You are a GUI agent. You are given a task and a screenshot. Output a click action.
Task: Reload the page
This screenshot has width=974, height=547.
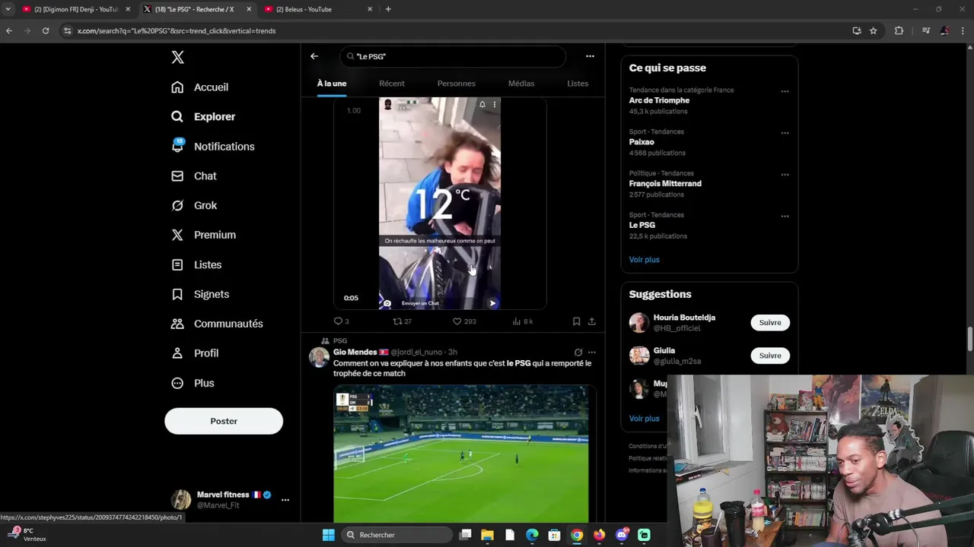(x=46, y=31)
